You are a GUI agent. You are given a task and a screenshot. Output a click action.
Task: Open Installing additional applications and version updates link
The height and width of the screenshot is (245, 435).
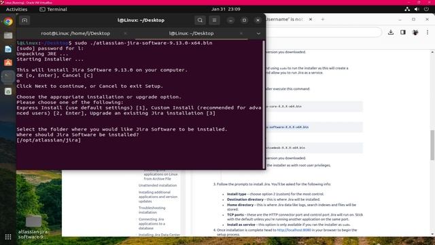[x=158, y=197]
